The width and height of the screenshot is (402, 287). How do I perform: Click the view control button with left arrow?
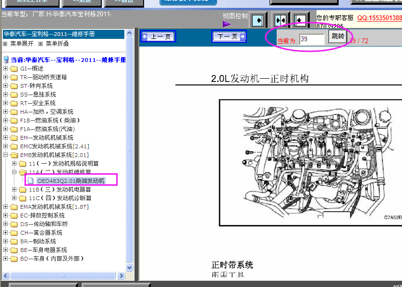301,20
